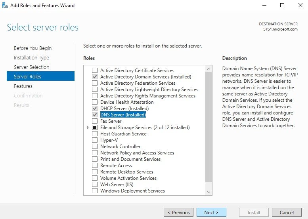Check Remote Desktop Services box
Screen dimensions: 308x219
click(x=95, y=172)
